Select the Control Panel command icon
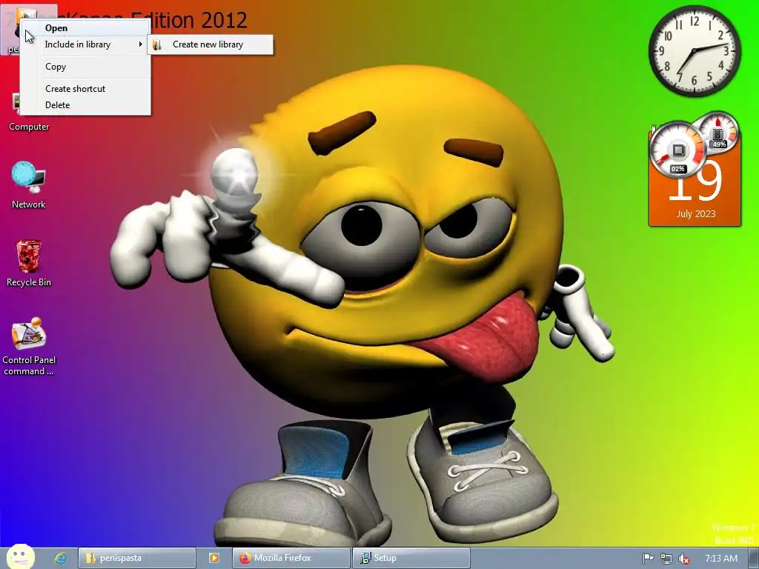 coord(29,346)
